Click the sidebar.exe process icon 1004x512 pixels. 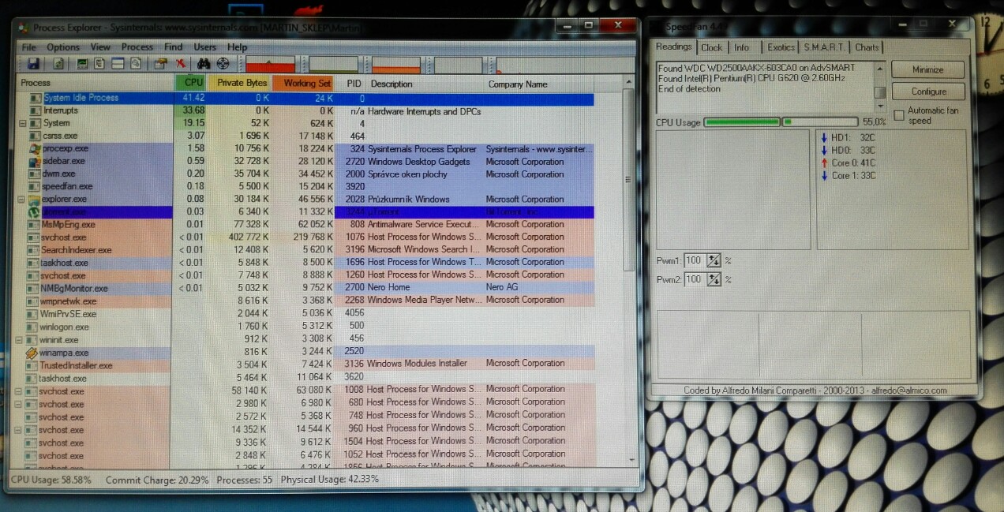point(35,161)
